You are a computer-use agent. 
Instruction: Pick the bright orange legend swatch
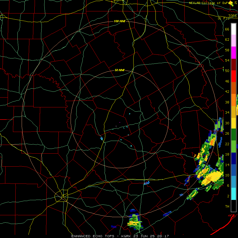pos(234,100)
